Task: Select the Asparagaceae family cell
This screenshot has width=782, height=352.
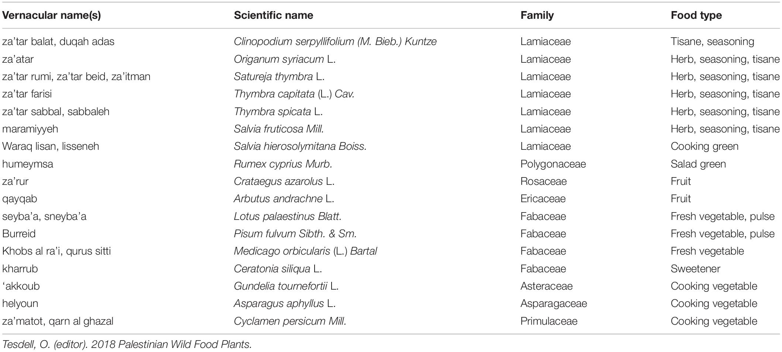Action: (553, 304)
